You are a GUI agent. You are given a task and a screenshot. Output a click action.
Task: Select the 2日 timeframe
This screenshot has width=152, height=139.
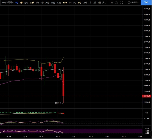point(94,3)
